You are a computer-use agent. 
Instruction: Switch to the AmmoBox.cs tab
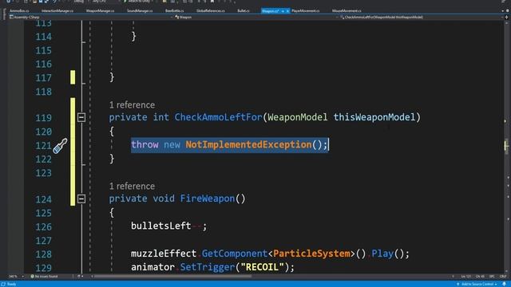pyautogui.click(x=19, y=11)
